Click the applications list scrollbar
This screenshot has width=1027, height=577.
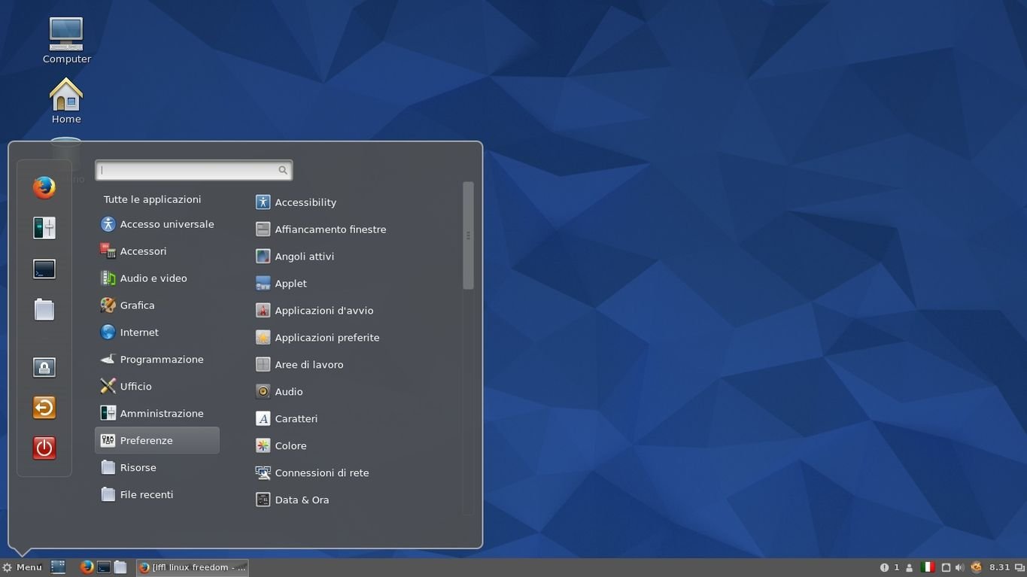click(x=468, y=235)
